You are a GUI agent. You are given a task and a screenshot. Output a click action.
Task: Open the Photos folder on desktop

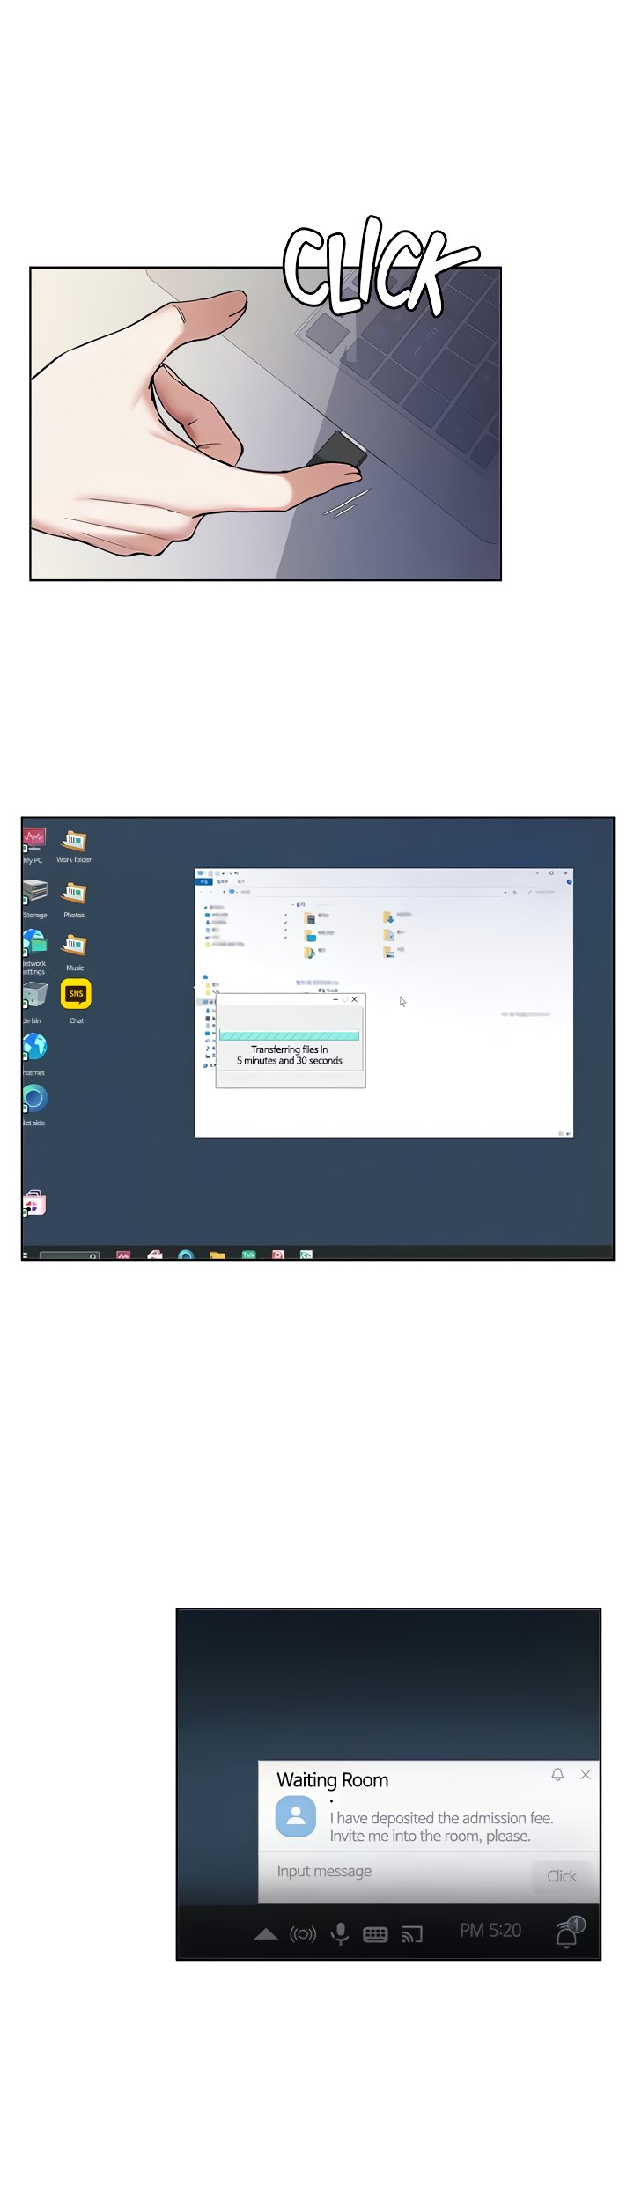pos(74,894)
